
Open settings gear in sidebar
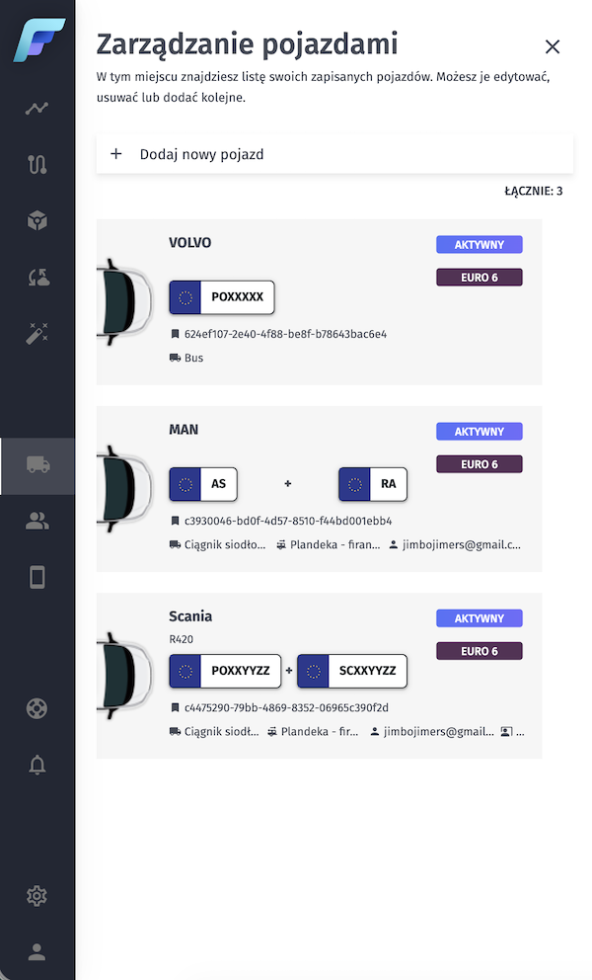(37, 896)
